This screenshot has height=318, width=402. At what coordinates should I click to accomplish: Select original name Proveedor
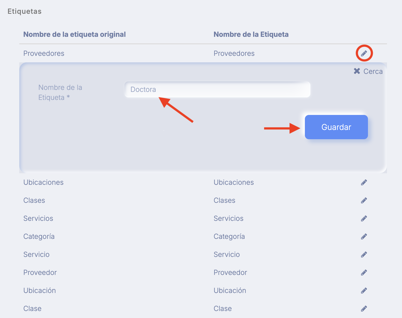[40, 272]
